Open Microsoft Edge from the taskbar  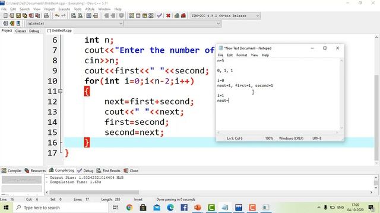click(x=170, y=208)
